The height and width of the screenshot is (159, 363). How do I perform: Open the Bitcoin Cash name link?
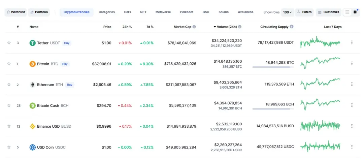[x=48, y=105]
